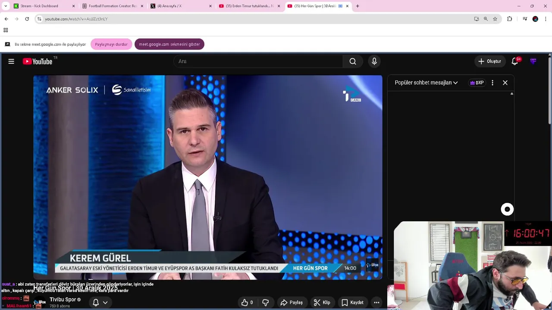
Task: Bookmark this page with star icon
Action: click(495, 19)
